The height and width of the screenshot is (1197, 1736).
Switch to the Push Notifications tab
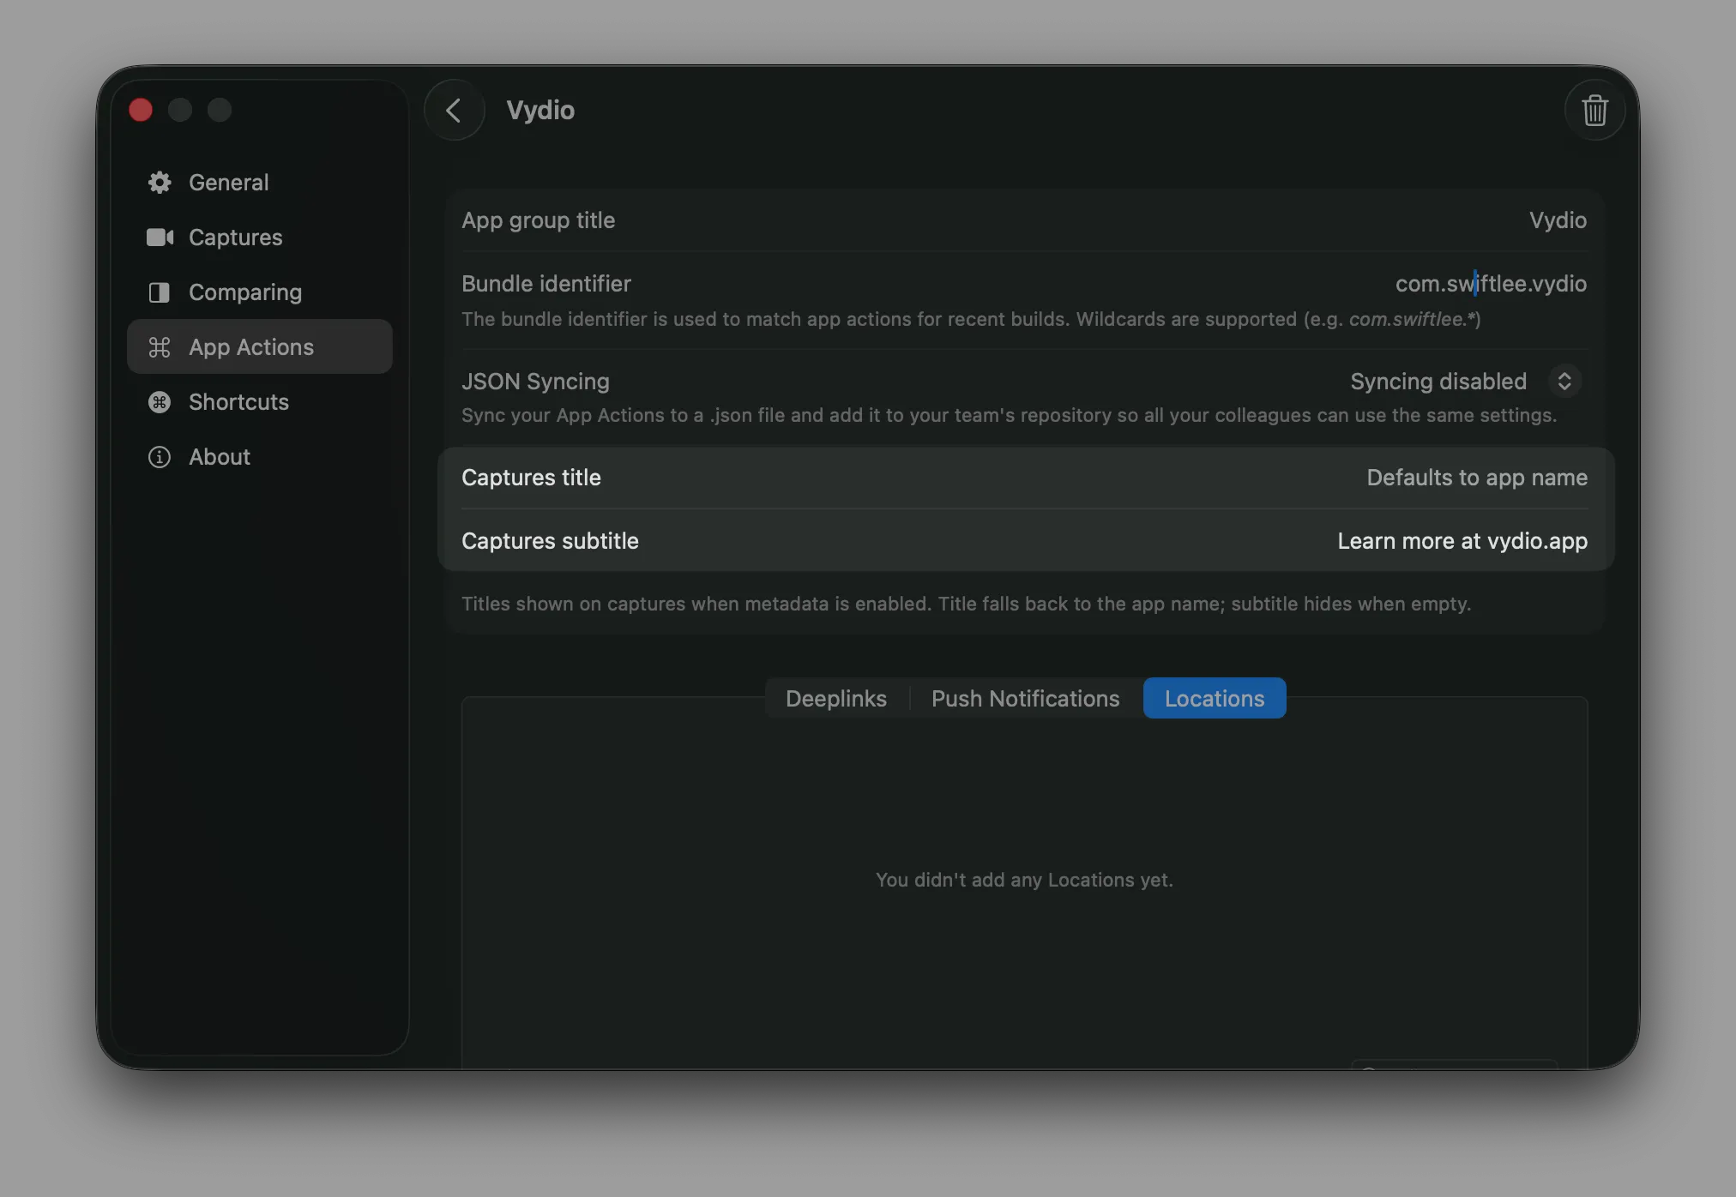pos(1026,698)
